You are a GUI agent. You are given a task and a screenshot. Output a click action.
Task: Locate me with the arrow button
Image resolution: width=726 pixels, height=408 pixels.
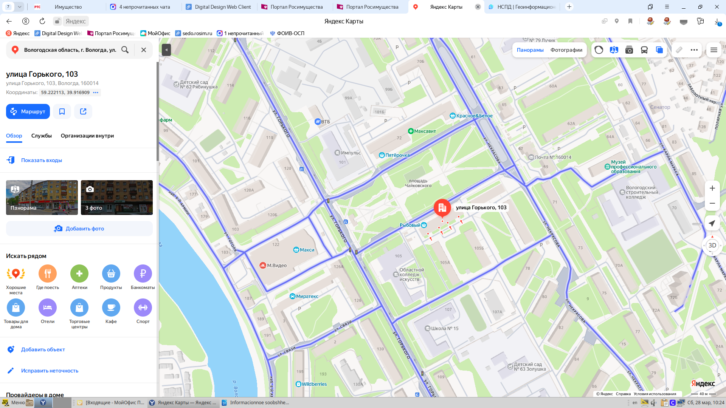click(x=712, y=223)
